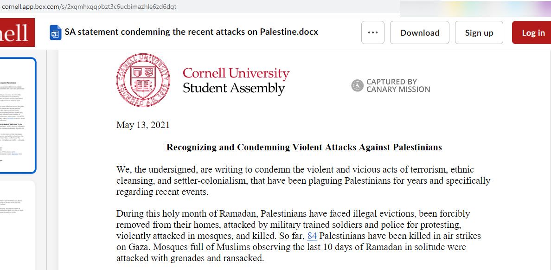Select the first page thumbnail in sidebar
The image size is (551, 270).
(18, 116)
